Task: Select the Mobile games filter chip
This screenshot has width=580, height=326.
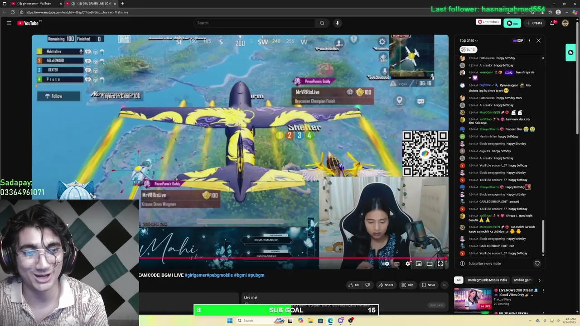Action: coord(523,280)
